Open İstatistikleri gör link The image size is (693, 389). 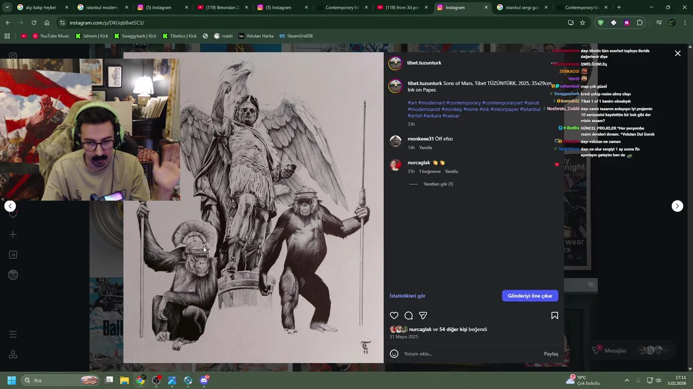coord(407,296)
